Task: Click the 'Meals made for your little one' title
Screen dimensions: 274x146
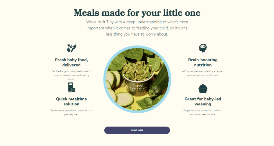Action: tap(137, 13)
